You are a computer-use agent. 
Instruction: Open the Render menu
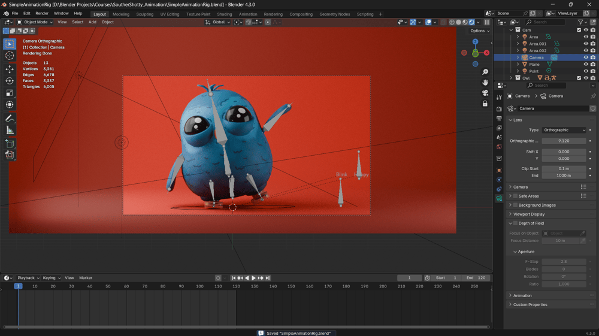point(42,13)
